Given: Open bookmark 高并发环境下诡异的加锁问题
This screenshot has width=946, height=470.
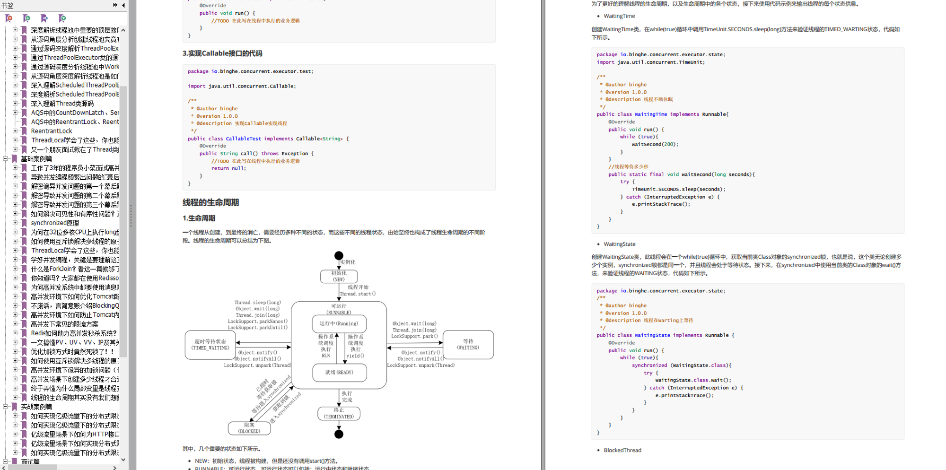Looking at the screenshot, I should [75, 370].
